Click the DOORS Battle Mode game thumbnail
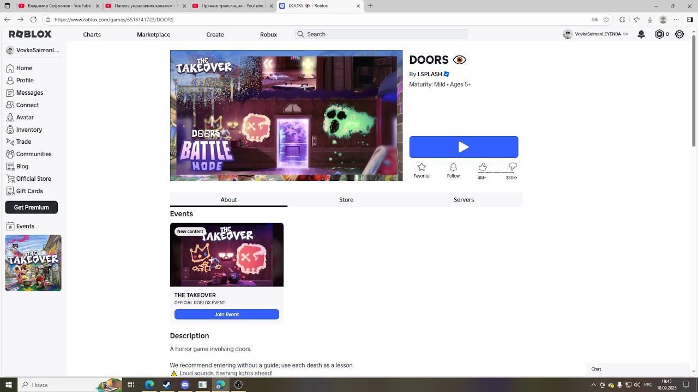This screenshot has height=392, width=698. tap(286, 115)
